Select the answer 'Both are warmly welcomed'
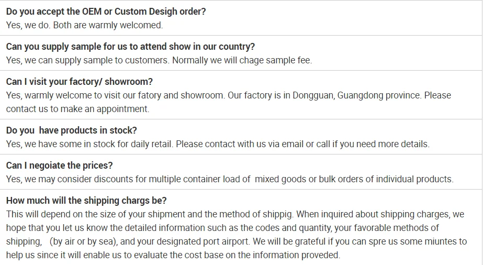This screenshot has width=483, height=265. point(108,25)
